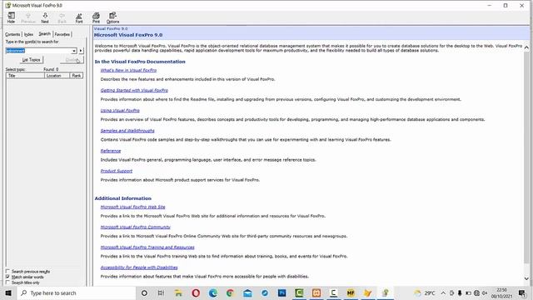533x300 pixels.
Task: Open Task View on the taskbar
Action: tap(161, 292)
